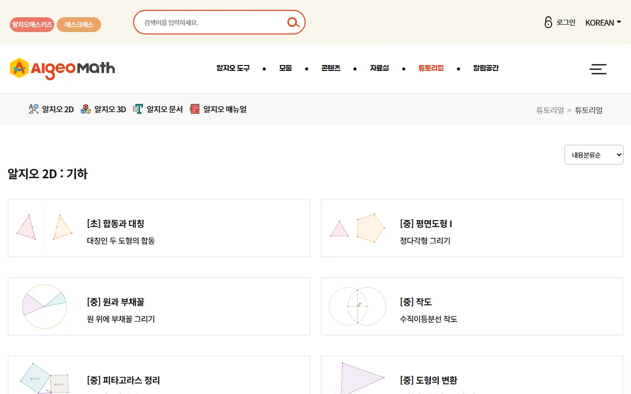The width and height of the screenshot is (631, 394).
Task: Click the text 정다각형 그리기
Action: [x=425, y=241]
